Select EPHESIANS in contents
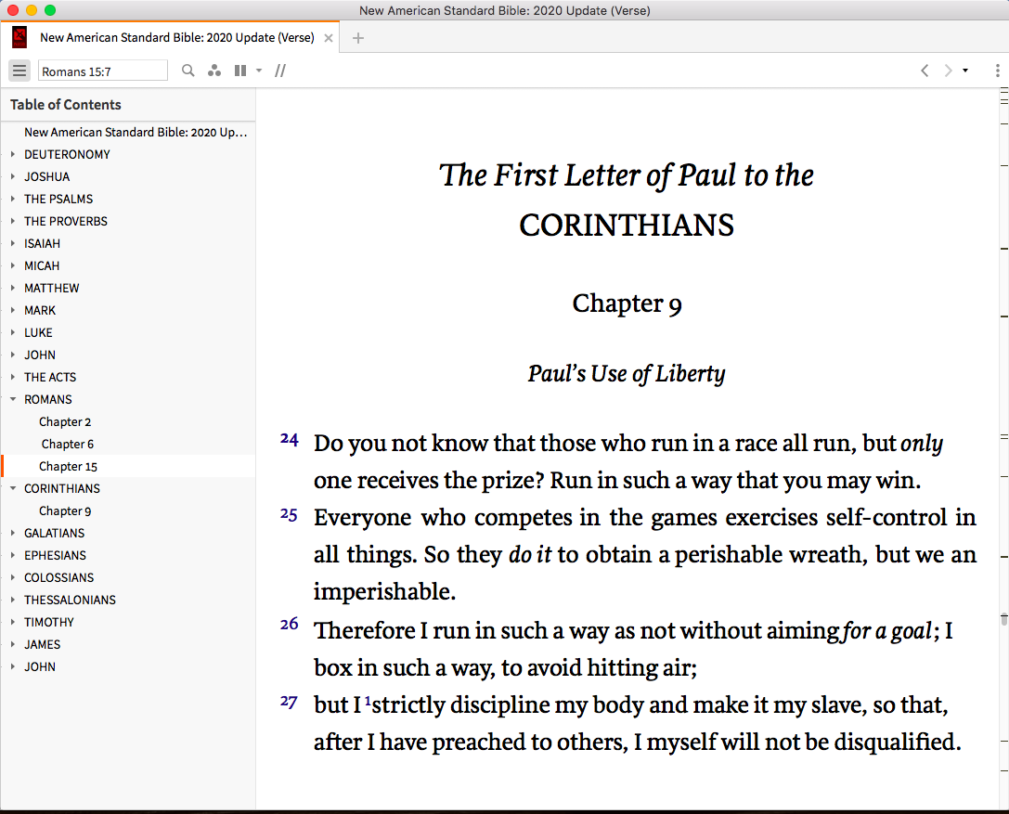This screenshot has width=1009, height=814. click(x=56, y=555)
